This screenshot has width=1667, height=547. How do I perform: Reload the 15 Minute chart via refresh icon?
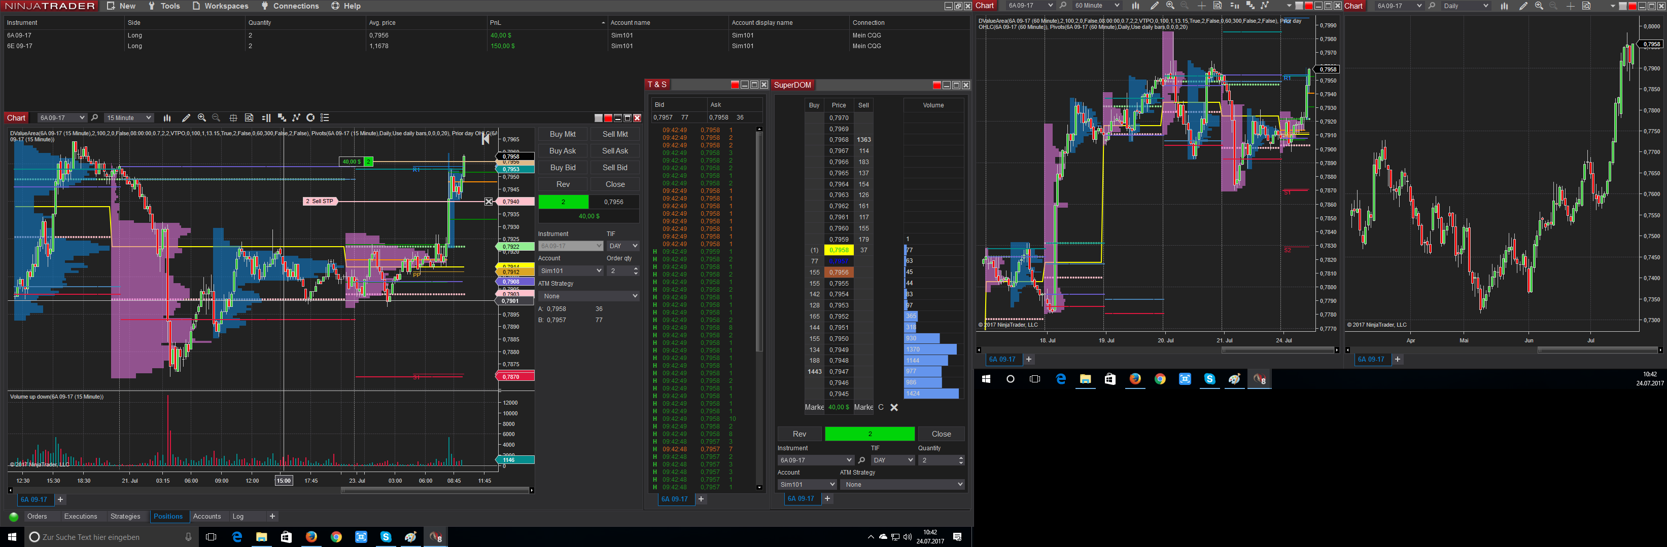pyautogui.click(x=310, y=118)
